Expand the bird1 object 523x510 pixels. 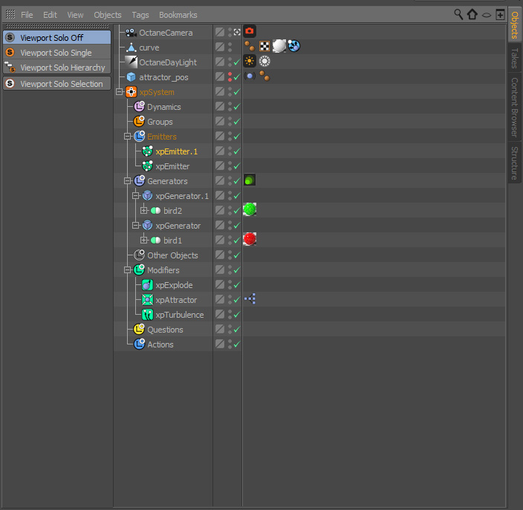point(144,240)
